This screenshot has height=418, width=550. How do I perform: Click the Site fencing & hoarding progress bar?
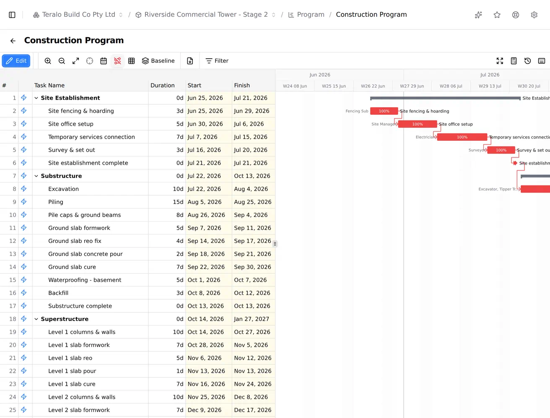coord(384,111)
